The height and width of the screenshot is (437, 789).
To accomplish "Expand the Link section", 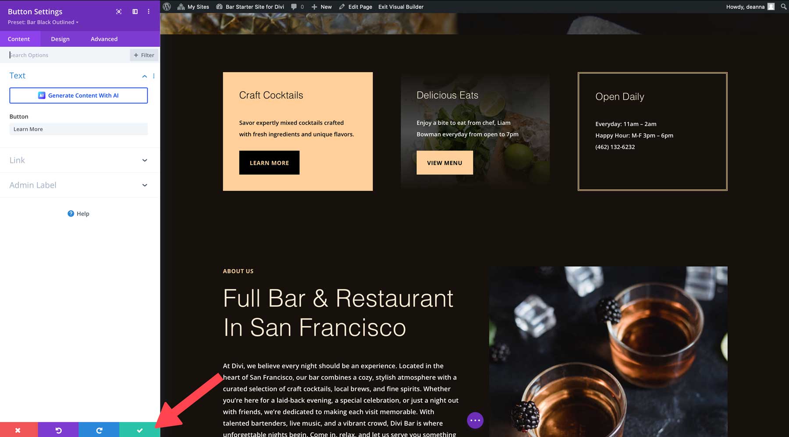I will click(145, 160).
